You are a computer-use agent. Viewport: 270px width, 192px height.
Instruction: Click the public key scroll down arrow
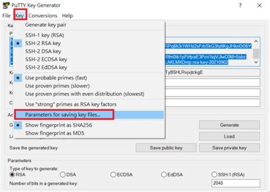coord(256,62)
